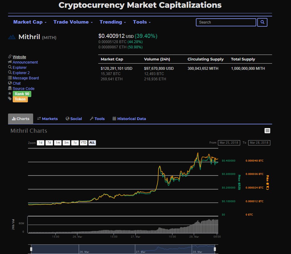Open the Source Code link
The height and width of the screenshot is (254, 291).
tap(23, 89)
